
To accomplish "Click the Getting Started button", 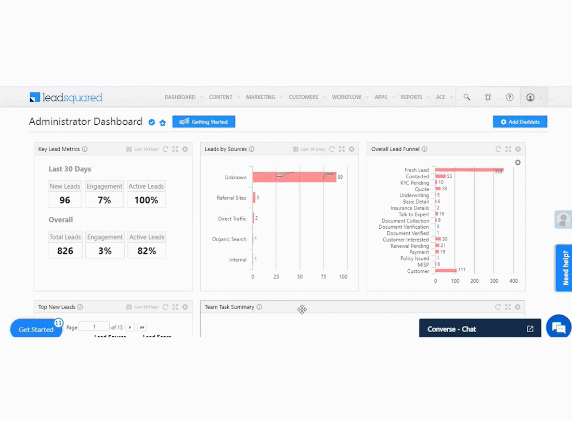I will click(203, 122).
